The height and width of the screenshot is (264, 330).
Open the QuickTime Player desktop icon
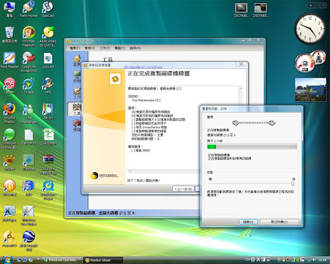tap(48, 190)
